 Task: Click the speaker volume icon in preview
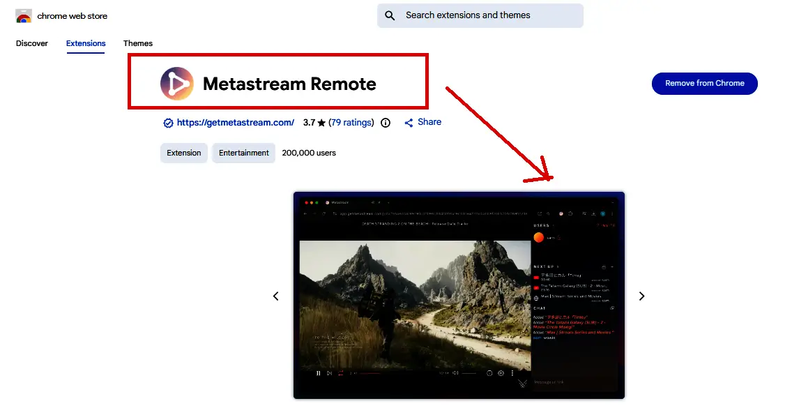455,373
